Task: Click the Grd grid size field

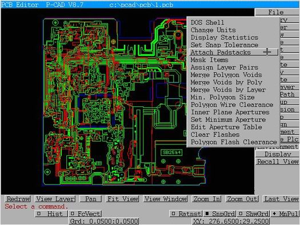Action: pyautogui.click(x=104, y=222)
